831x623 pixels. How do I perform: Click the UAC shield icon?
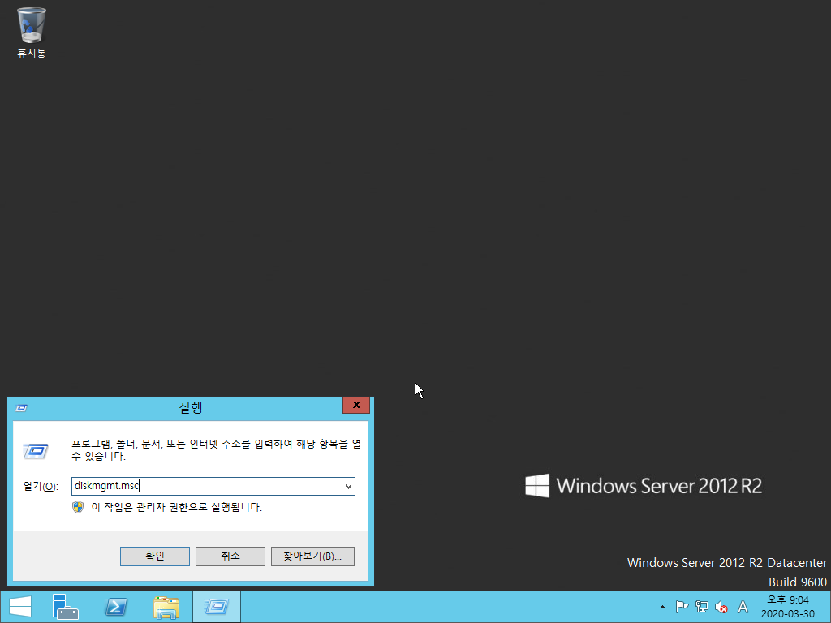tap(78, 508)
